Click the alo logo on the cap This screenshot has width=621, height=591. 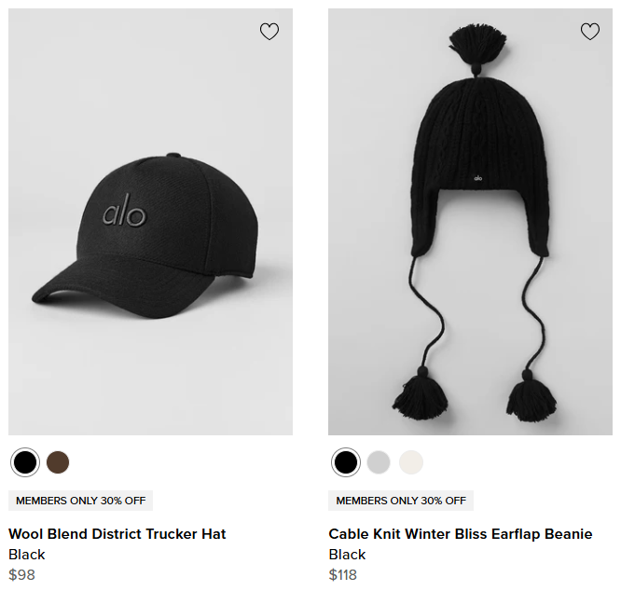124,213
